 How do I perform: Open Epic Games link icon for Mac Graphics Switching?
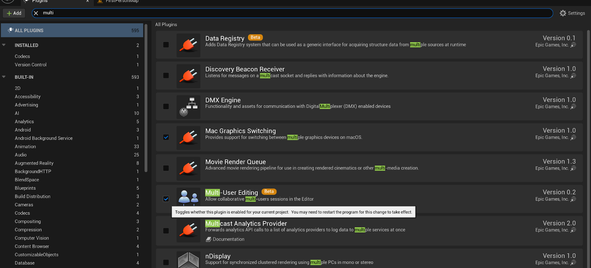pos(573,138)
